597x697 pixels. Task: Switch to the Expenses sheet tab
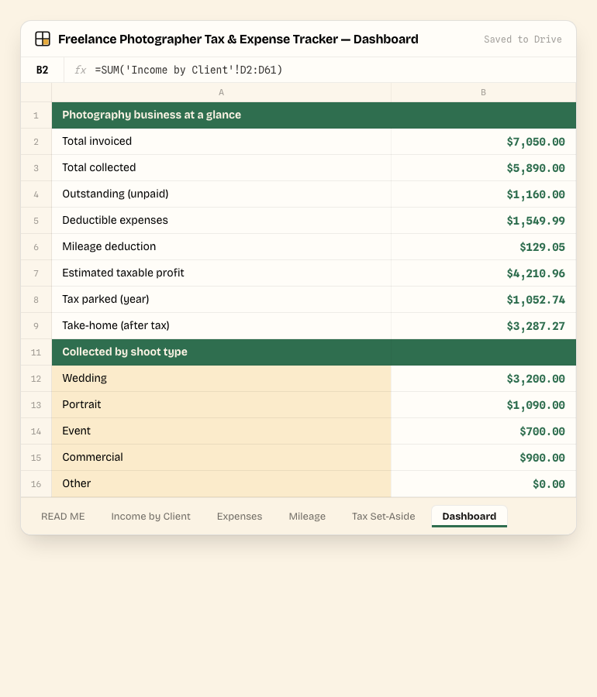point(240,517)
